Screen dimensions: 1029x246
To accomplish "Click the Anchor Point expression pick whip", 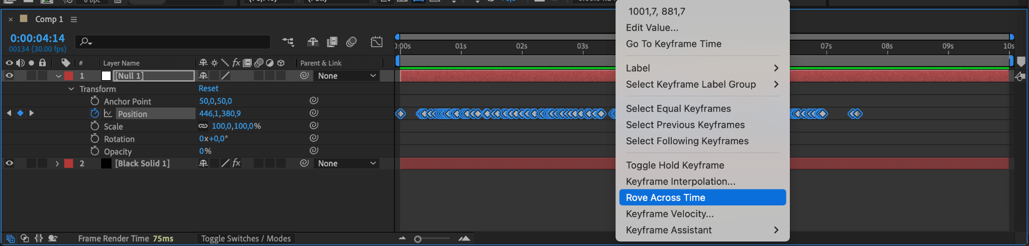I will [x=314, y=101].
